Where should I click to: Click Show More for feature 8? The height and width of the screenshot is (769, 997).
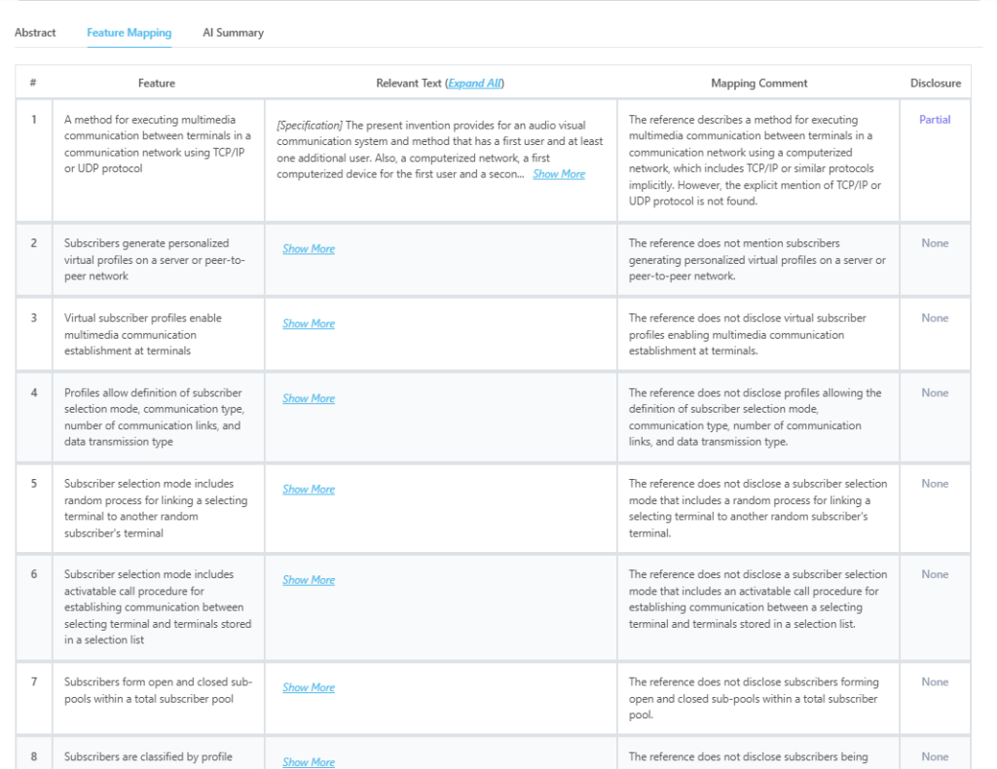point(309,762)
